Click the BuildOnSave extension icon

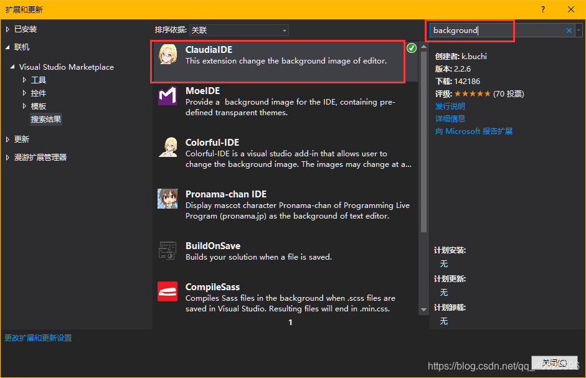point(168,250)
